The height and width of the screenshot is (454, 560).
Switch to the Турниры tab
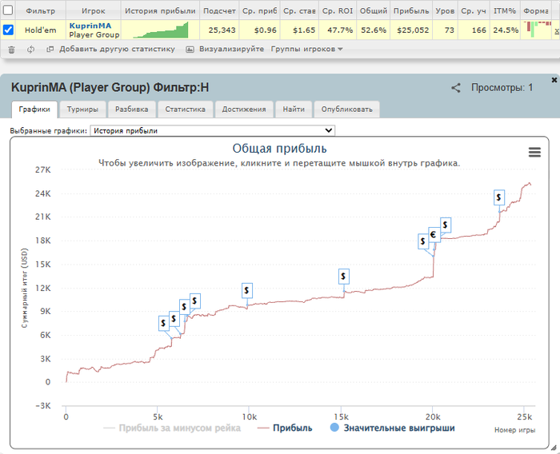tap(82, 110)
